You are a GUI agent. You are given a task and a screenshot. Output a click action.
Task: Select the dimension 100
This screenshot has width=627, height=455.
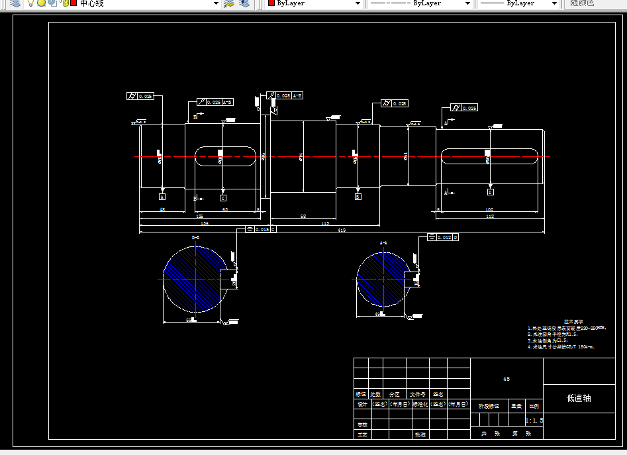coord(489,209)
